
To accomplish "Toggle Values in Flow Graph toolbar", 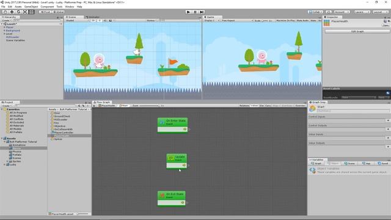I will coord(254,106).
